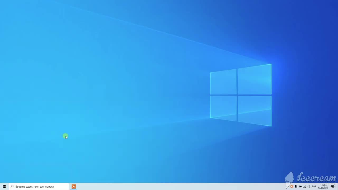338x190 pixels.
Task: Switch the ENG input language indicator
Action: 314,187
